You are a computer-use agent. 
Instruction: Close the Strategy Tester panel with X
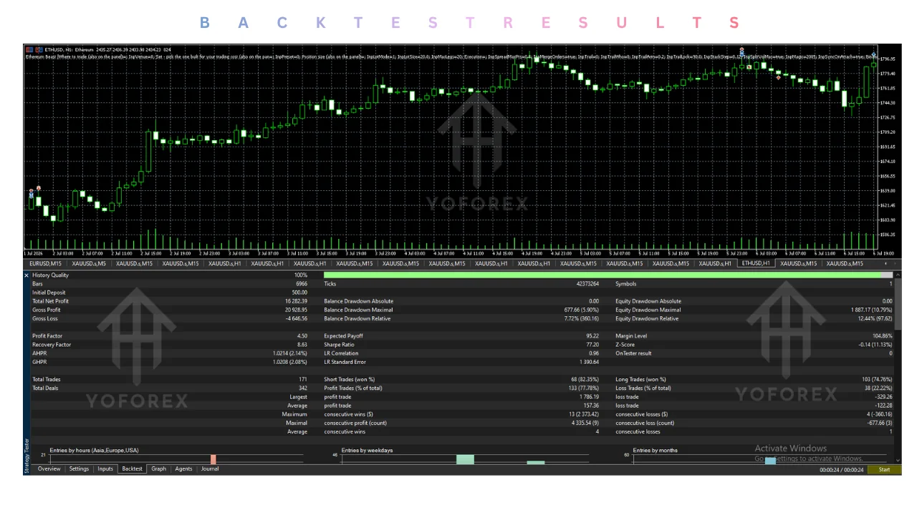pyautogui.click(x=27, y=275)
